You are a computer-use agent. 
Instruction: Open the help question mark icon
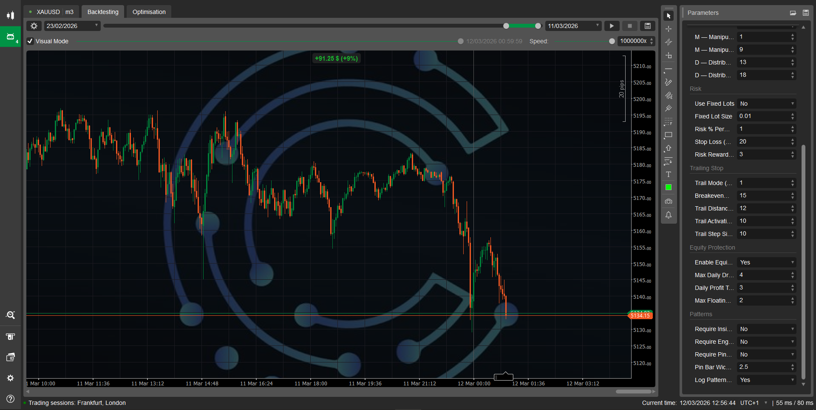coord(11,399)
